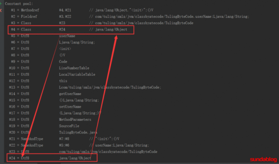Click the setUserName entry text

point(70,107)
